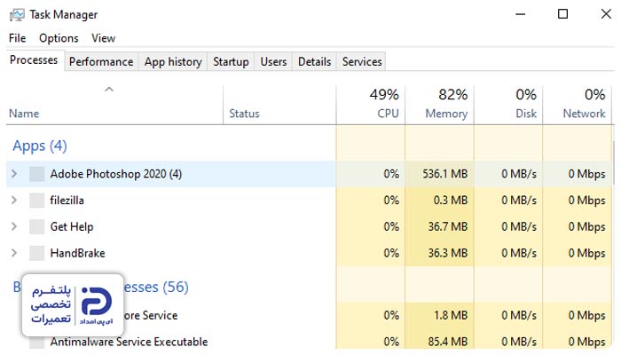Viewport: 621px width, 355px height.
Task: Close the Task Manager window
Action: point(606,14)
